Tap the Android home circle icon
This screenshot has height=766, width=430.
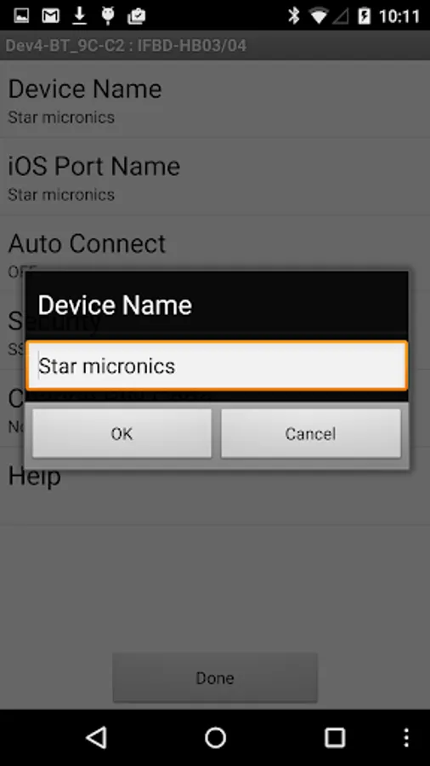(x=215, y=738)
